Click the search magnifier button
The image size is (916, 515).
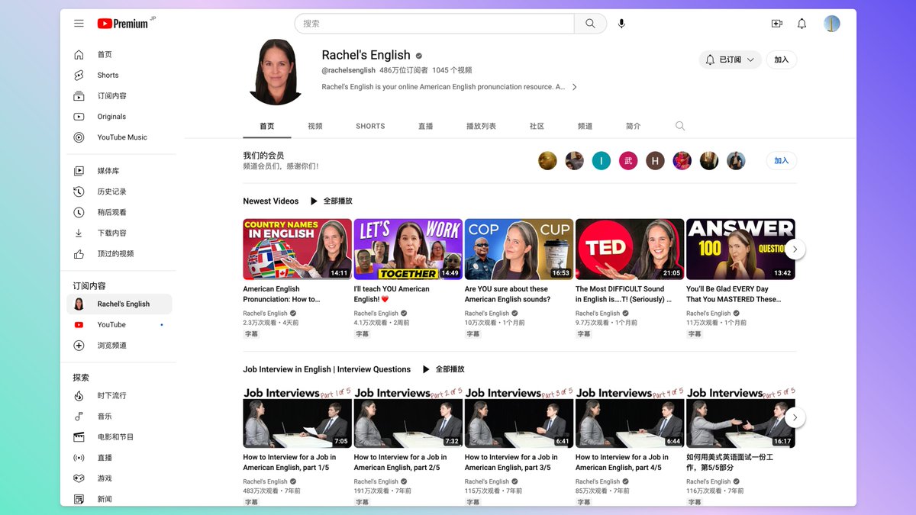[590, 24]
